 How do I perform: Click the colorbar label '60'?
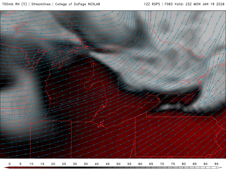[x=140, y=164]
